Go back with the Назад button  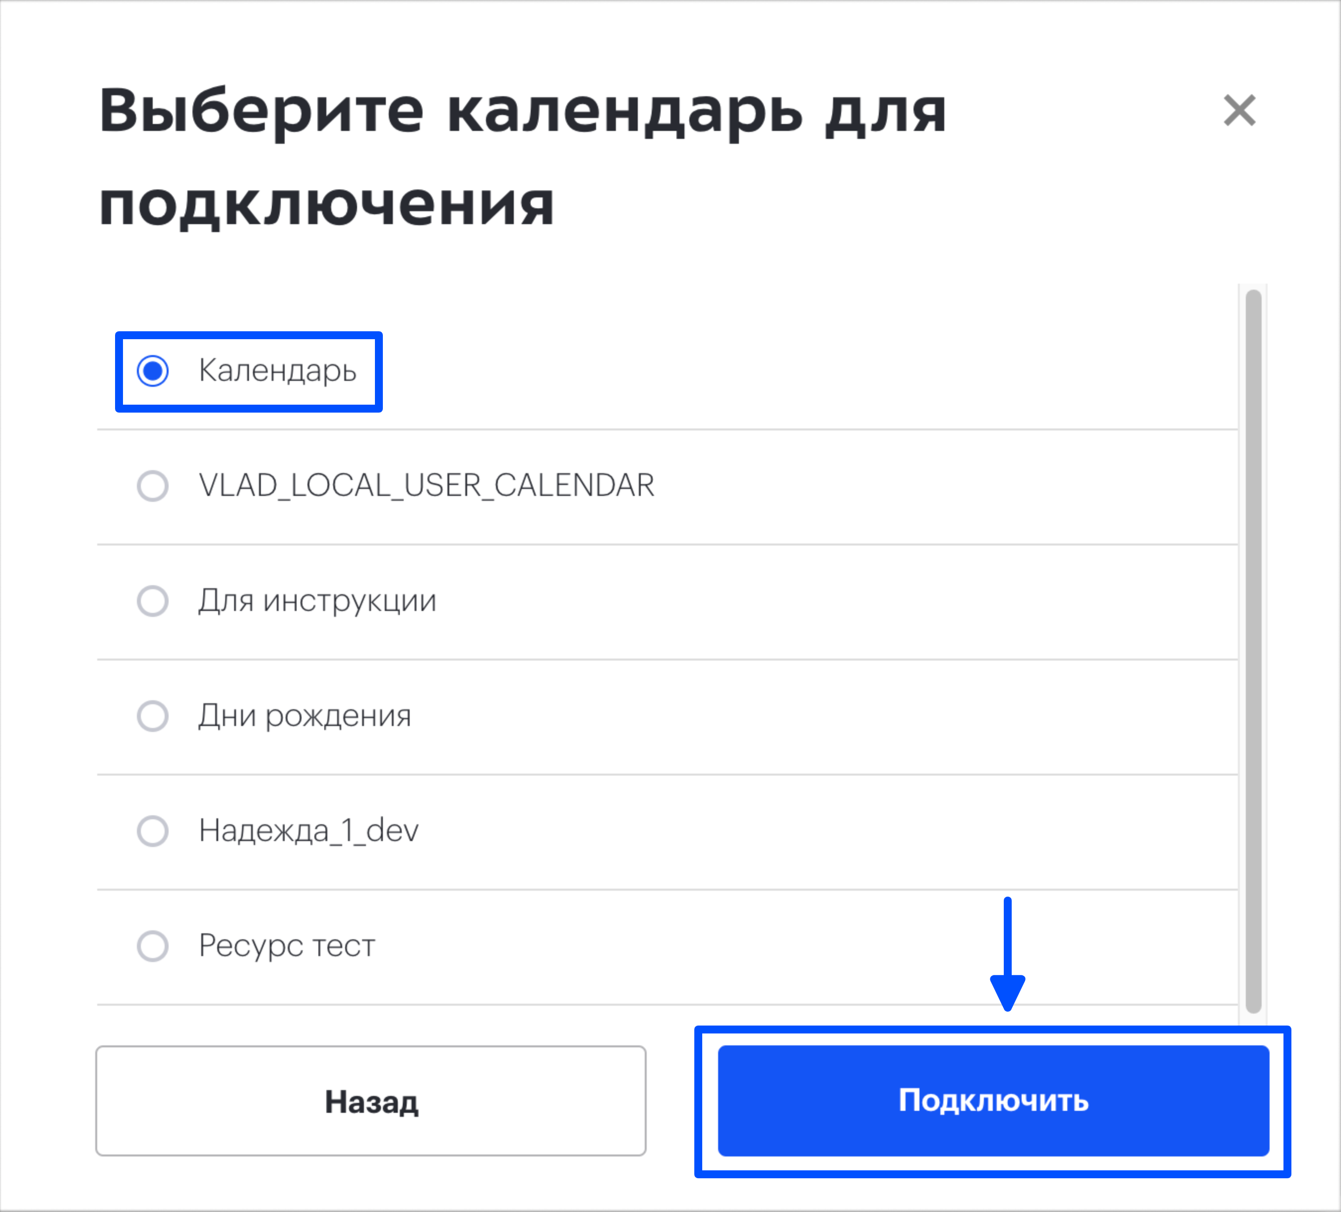(370, 1101)
